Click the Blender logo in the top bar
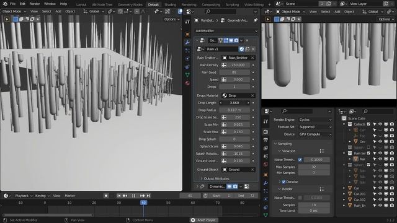This screenshot has height=223, width=397. (x=5, y=4)
